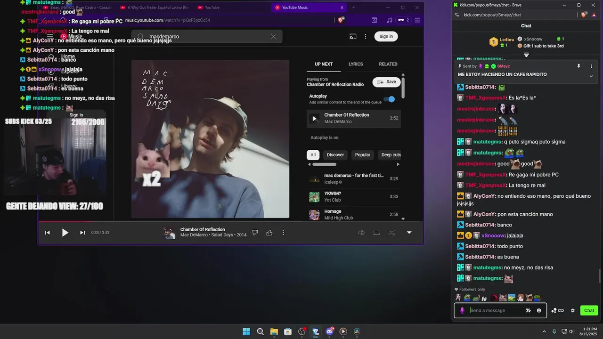
Task: Skip to next track in player bar
Action: pos(82,233)
